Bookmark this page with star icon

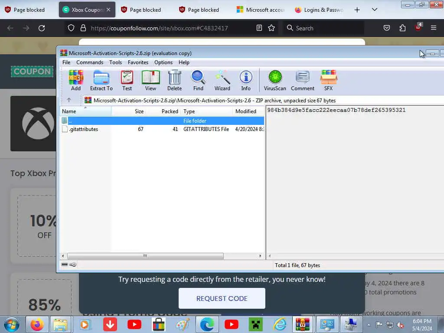click(271, 28)
